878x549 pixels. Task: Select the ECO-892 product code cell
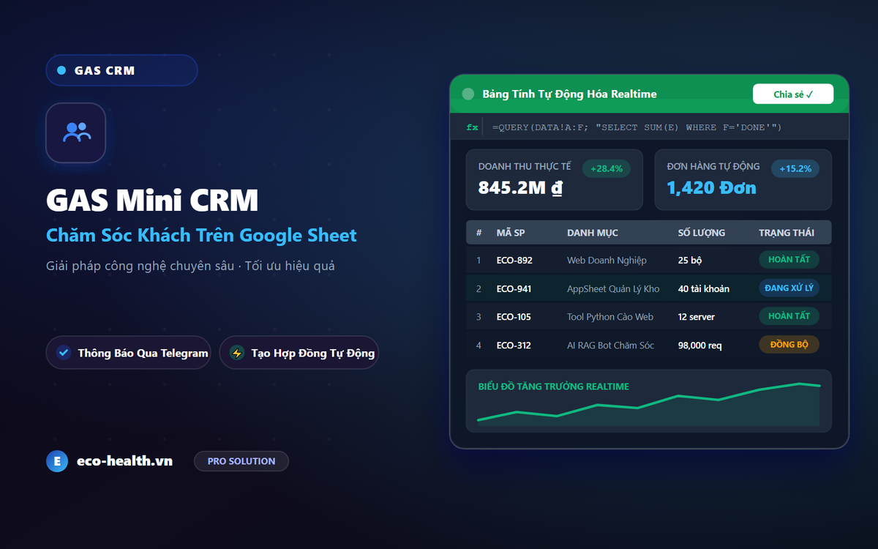[x=514, y=260]
